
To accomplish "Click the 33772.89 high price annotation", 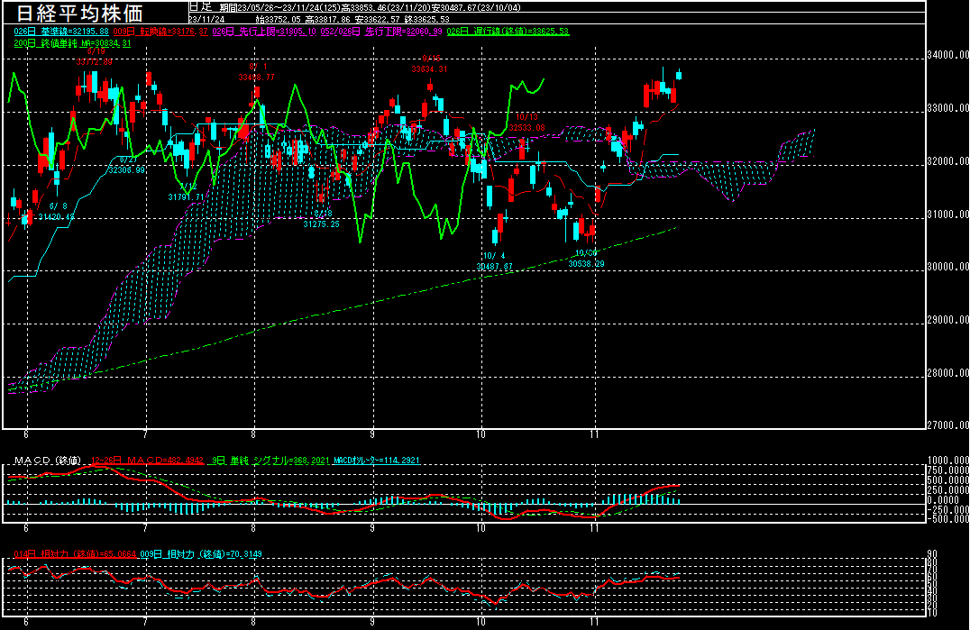I will click(95, 62).
